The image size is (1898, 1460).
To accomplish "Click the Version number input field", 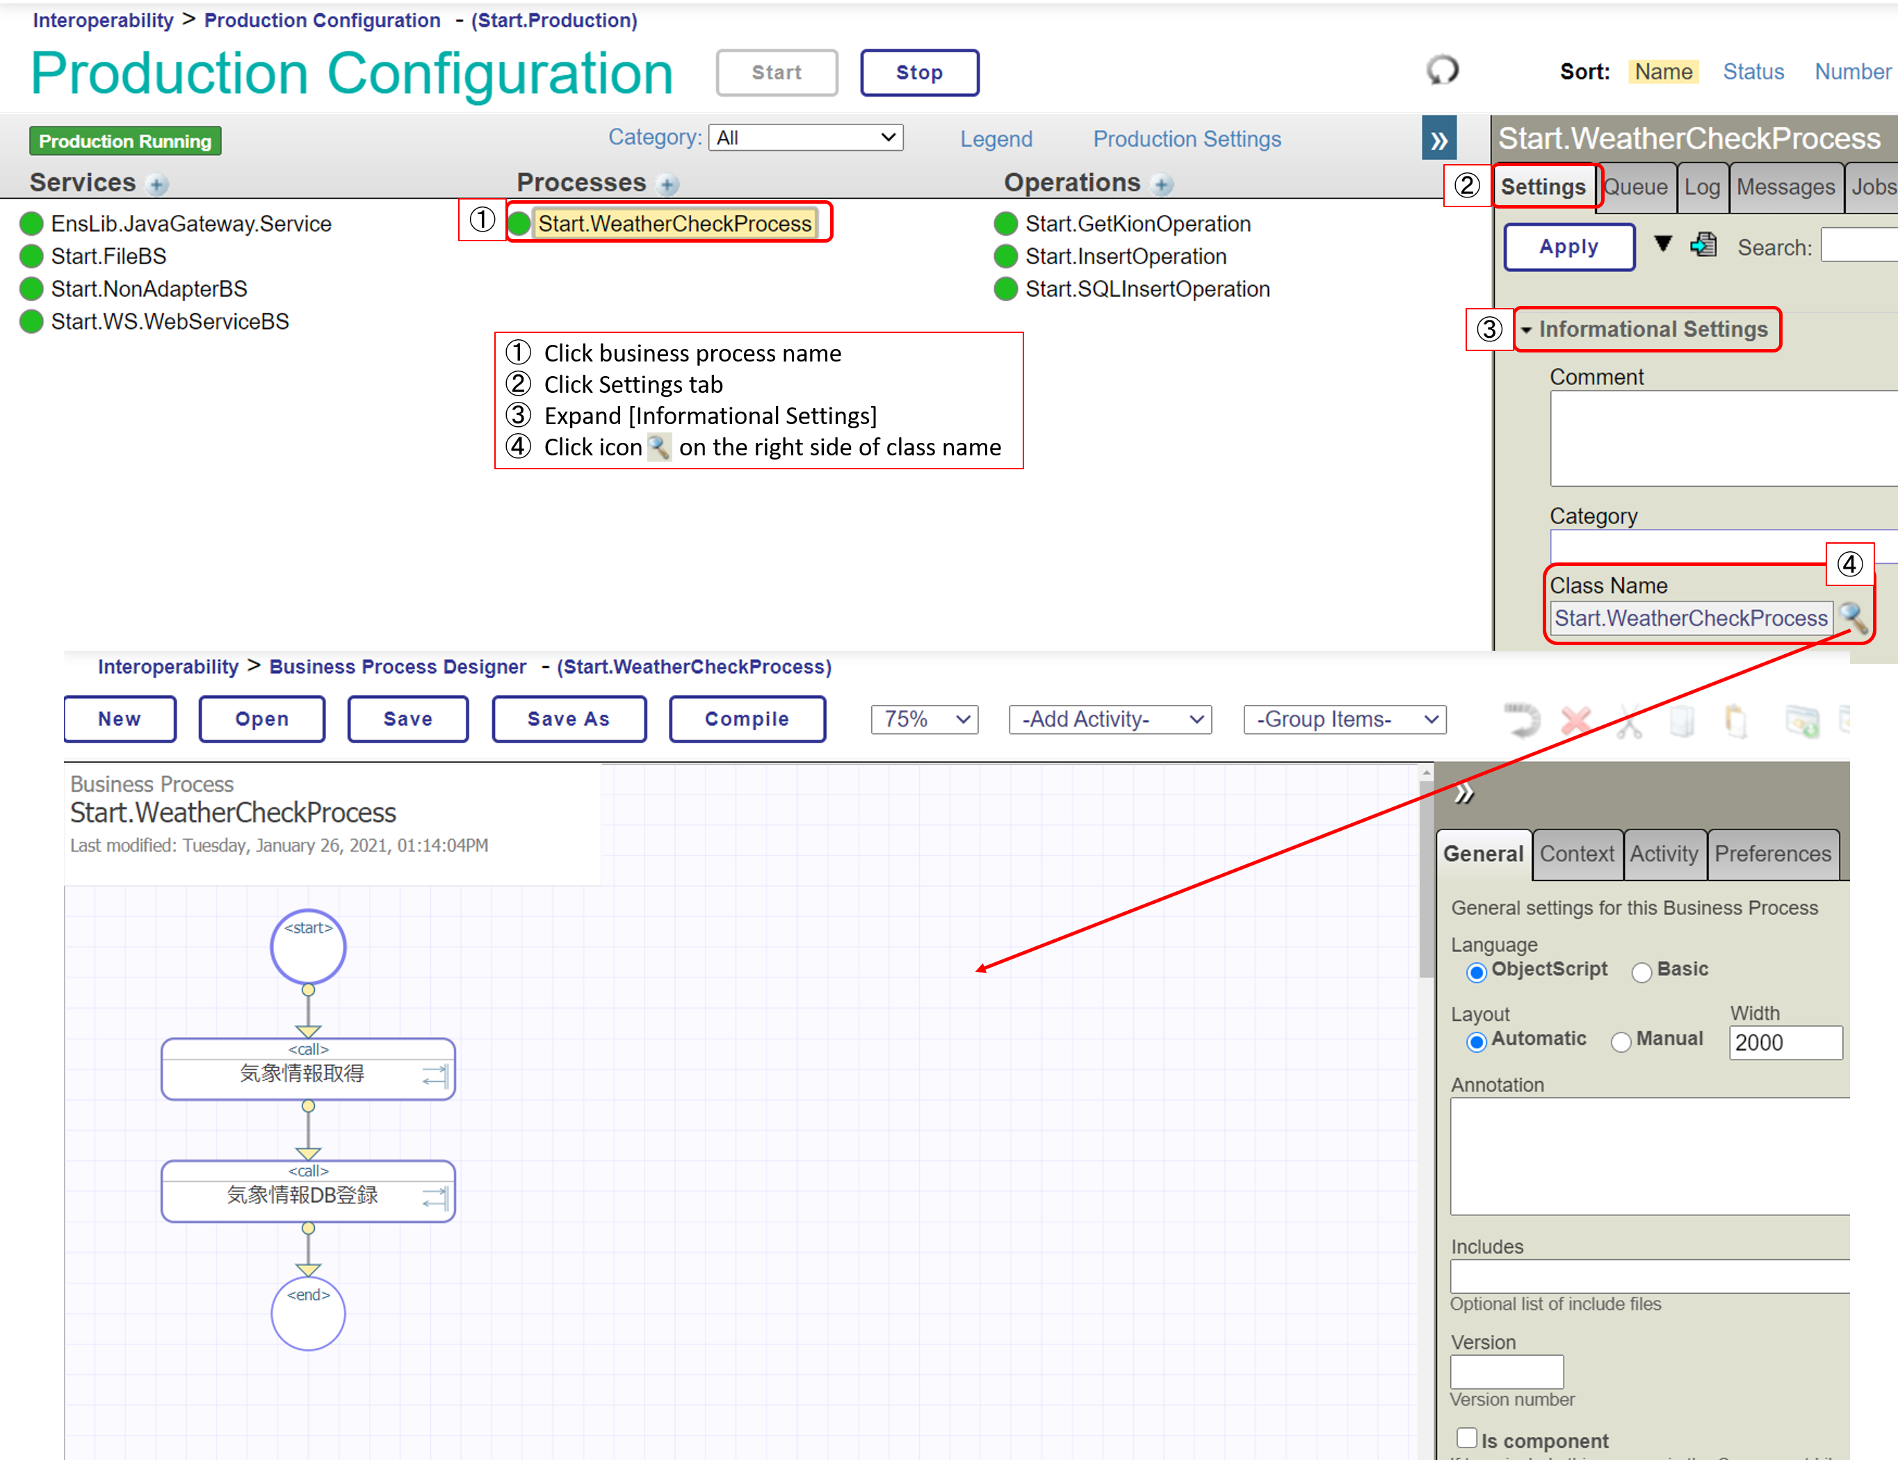I will (x=1507, y=1371).
